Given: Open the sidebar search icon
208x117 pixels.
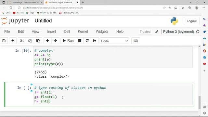Looking at the screenshot, I should pyautogui.click(x=204, y=19).
